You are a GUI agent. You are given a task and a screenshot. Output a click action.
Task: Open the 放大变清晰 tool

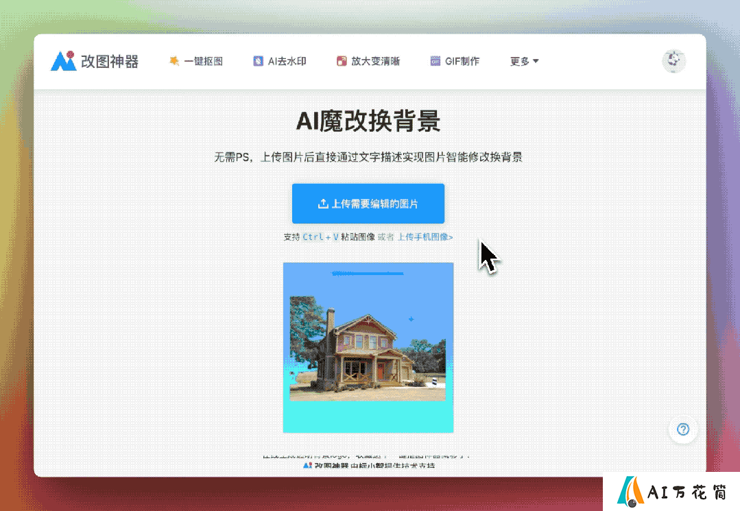(x=368, y=61)
